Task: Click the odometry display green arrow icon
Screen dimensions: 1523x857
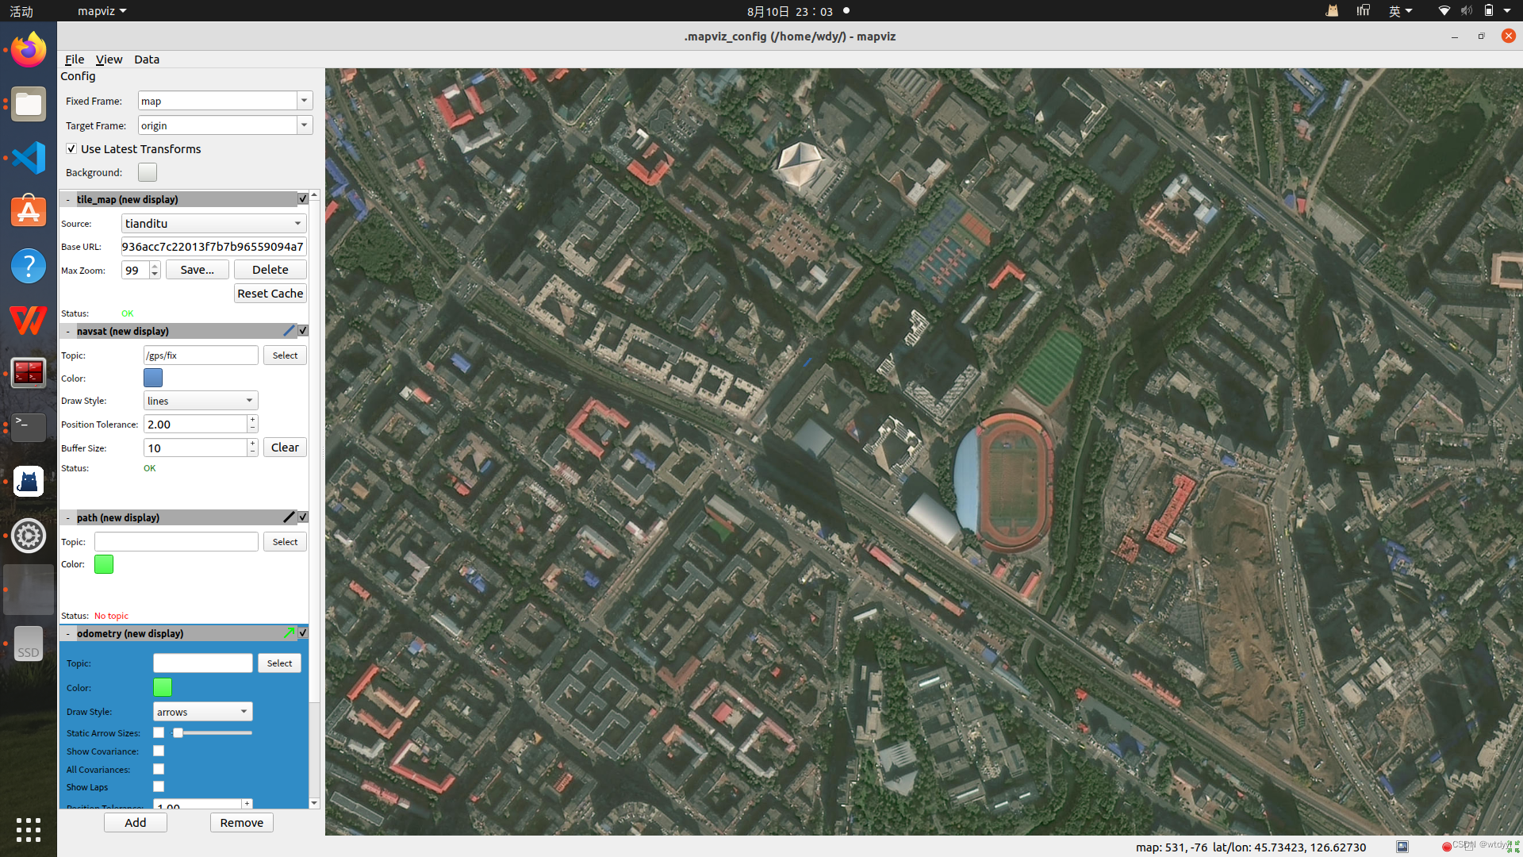Action: [x=289, y=633]
